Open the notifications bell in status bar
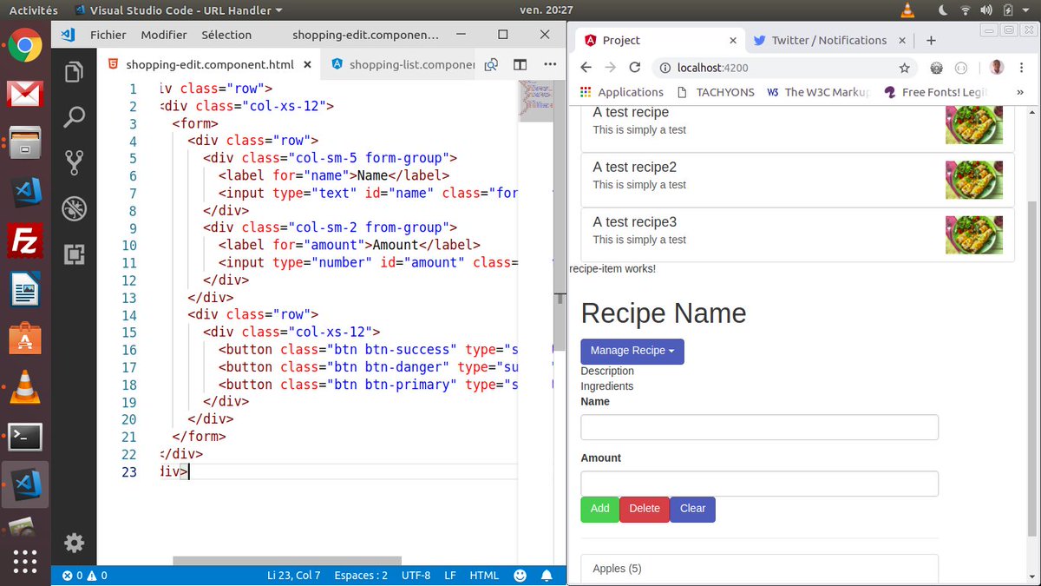 [x=547, y=575]
